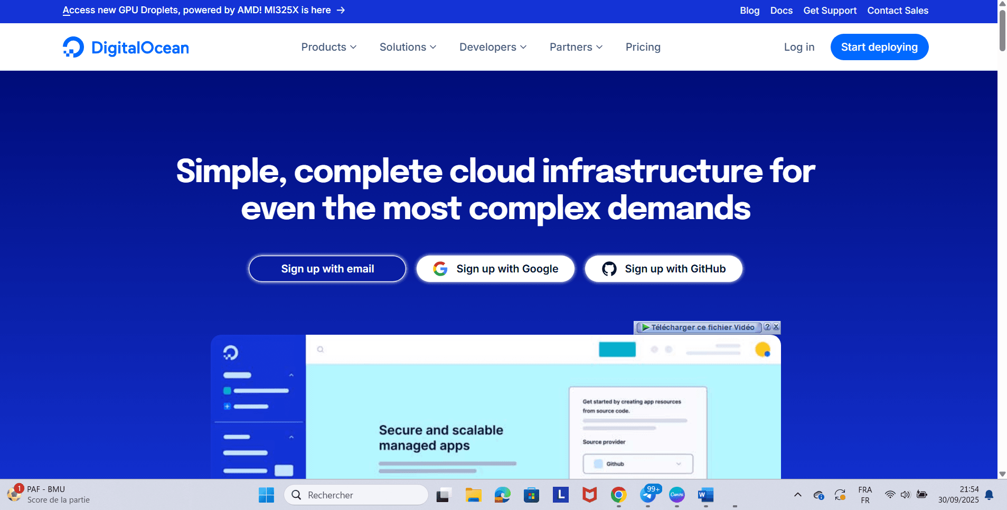This screenshot has height=510, width=1007.
Task: Click the arrow after the GPU Droplets announcement
Action: (x=341, y=11)
